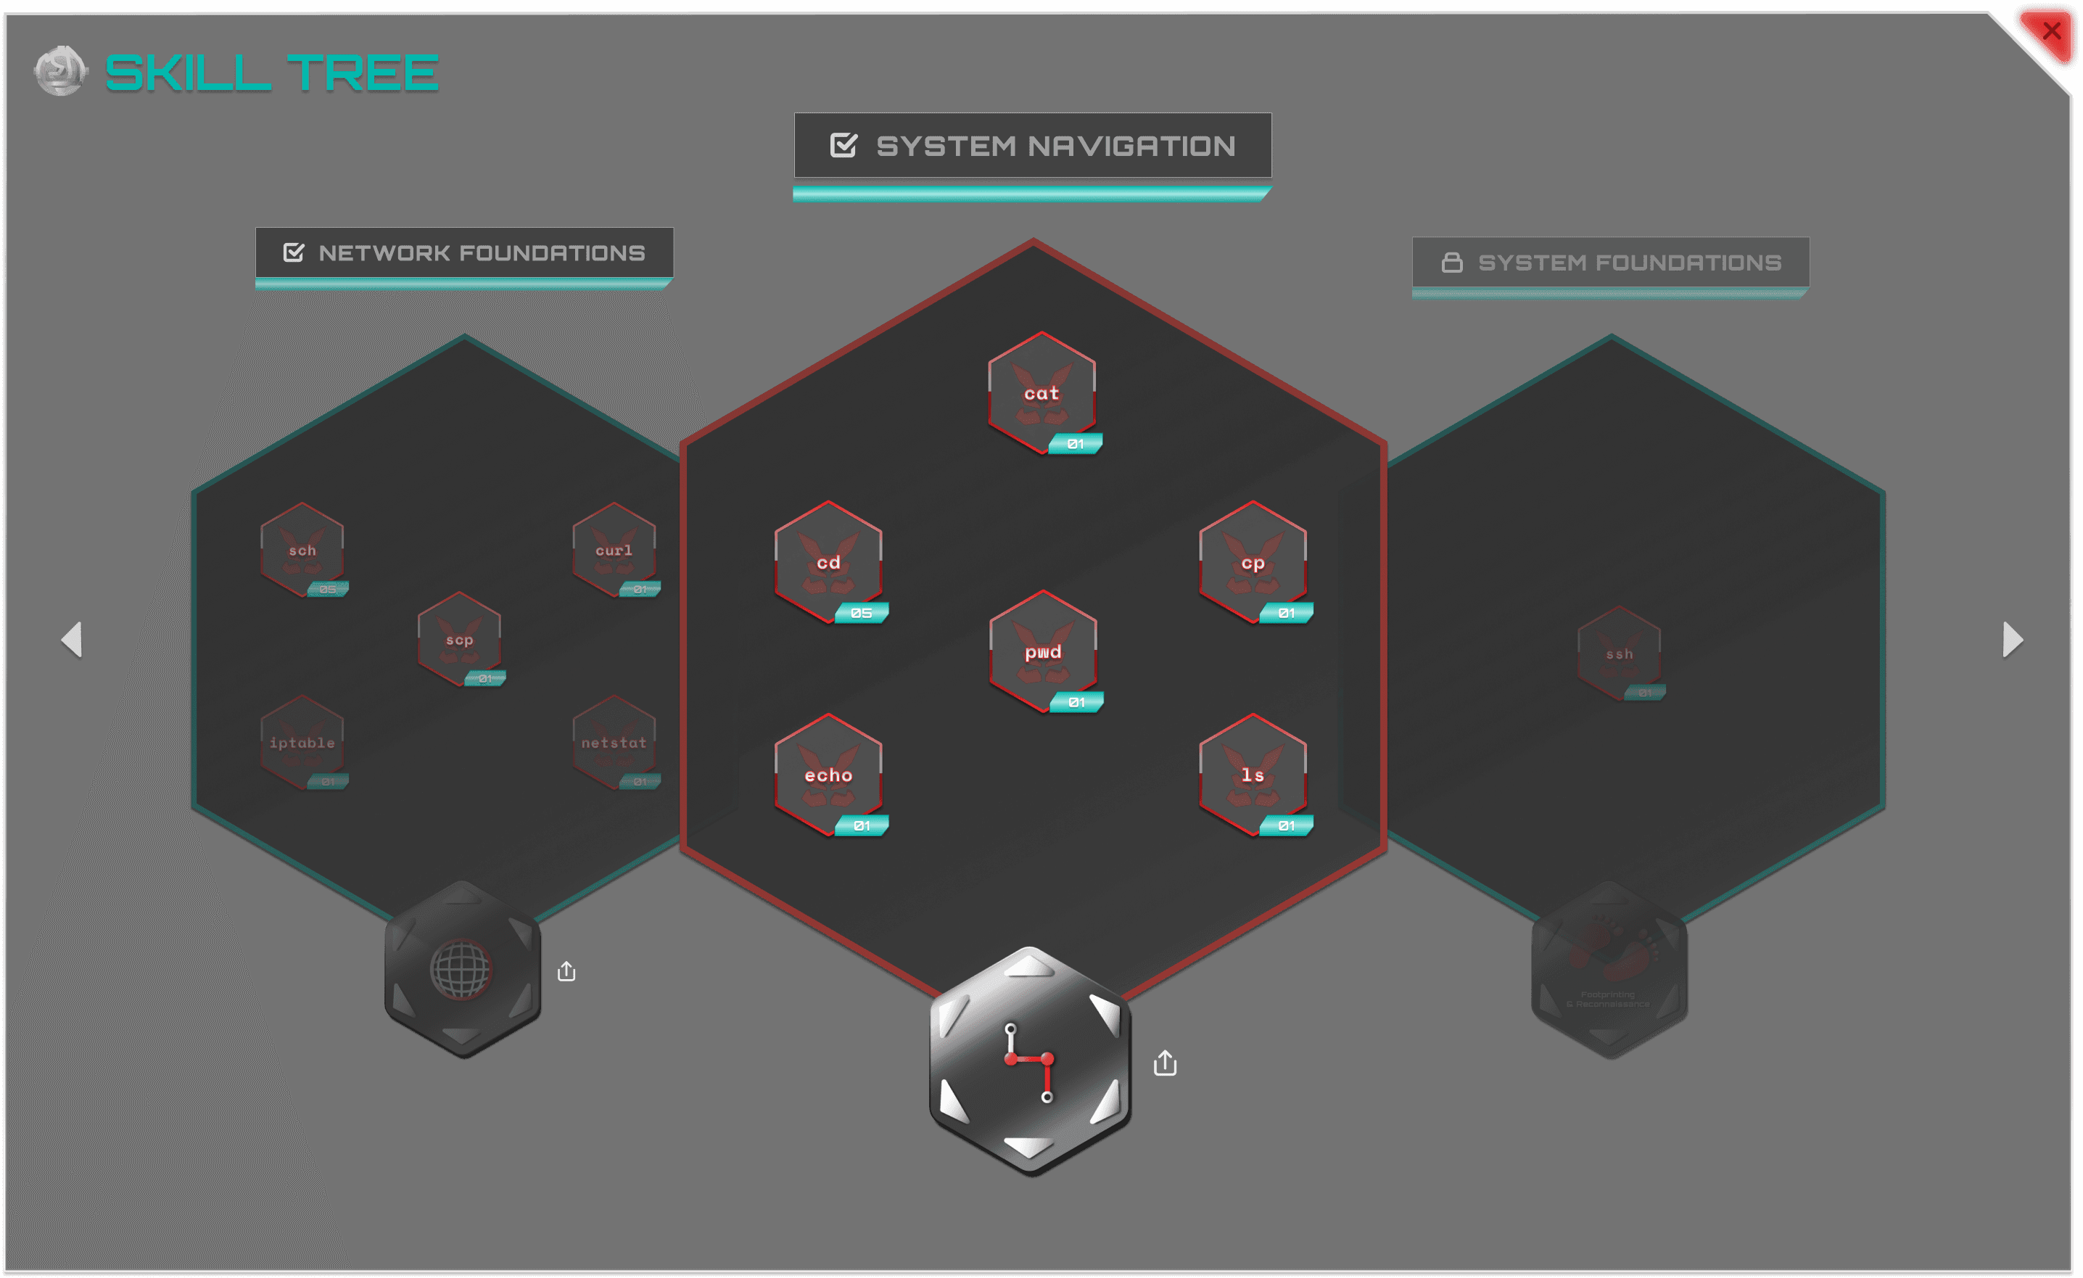
Task: Select the echo skill hexagon
Action: coord(828,774)
